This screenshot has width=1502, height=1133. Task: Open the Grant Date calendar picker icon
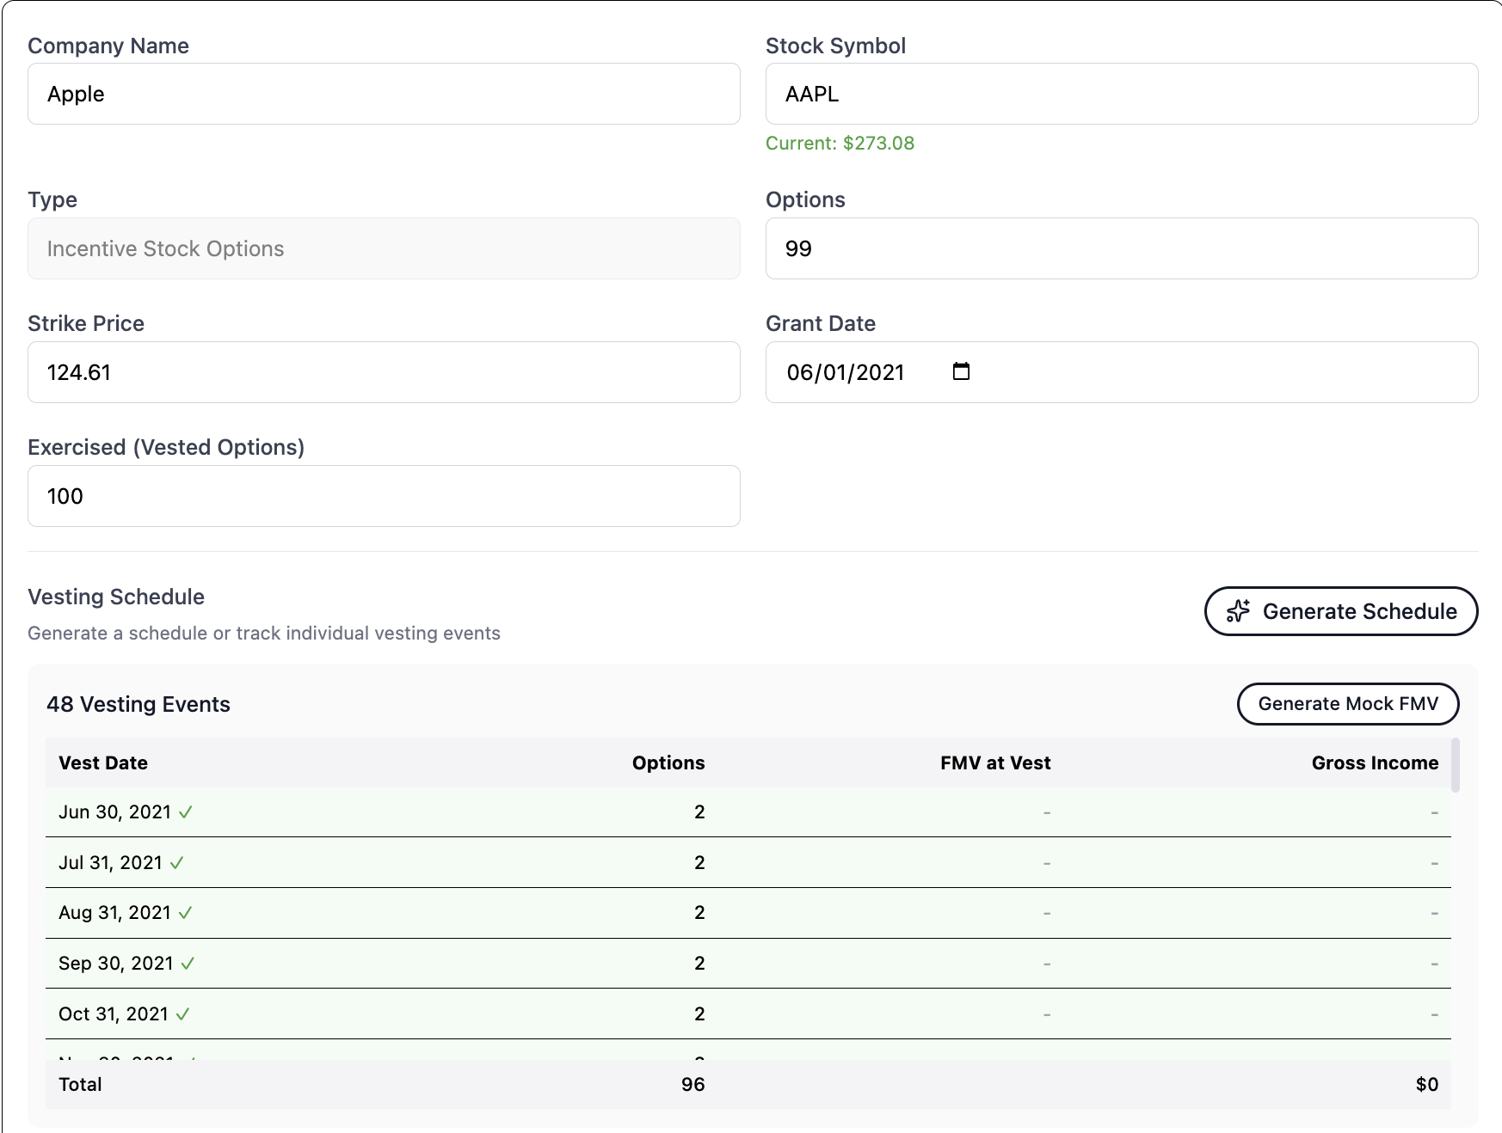961,371
